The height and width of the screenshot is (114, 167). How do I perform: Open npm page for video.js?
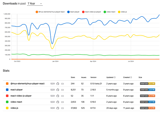(52, 108)
